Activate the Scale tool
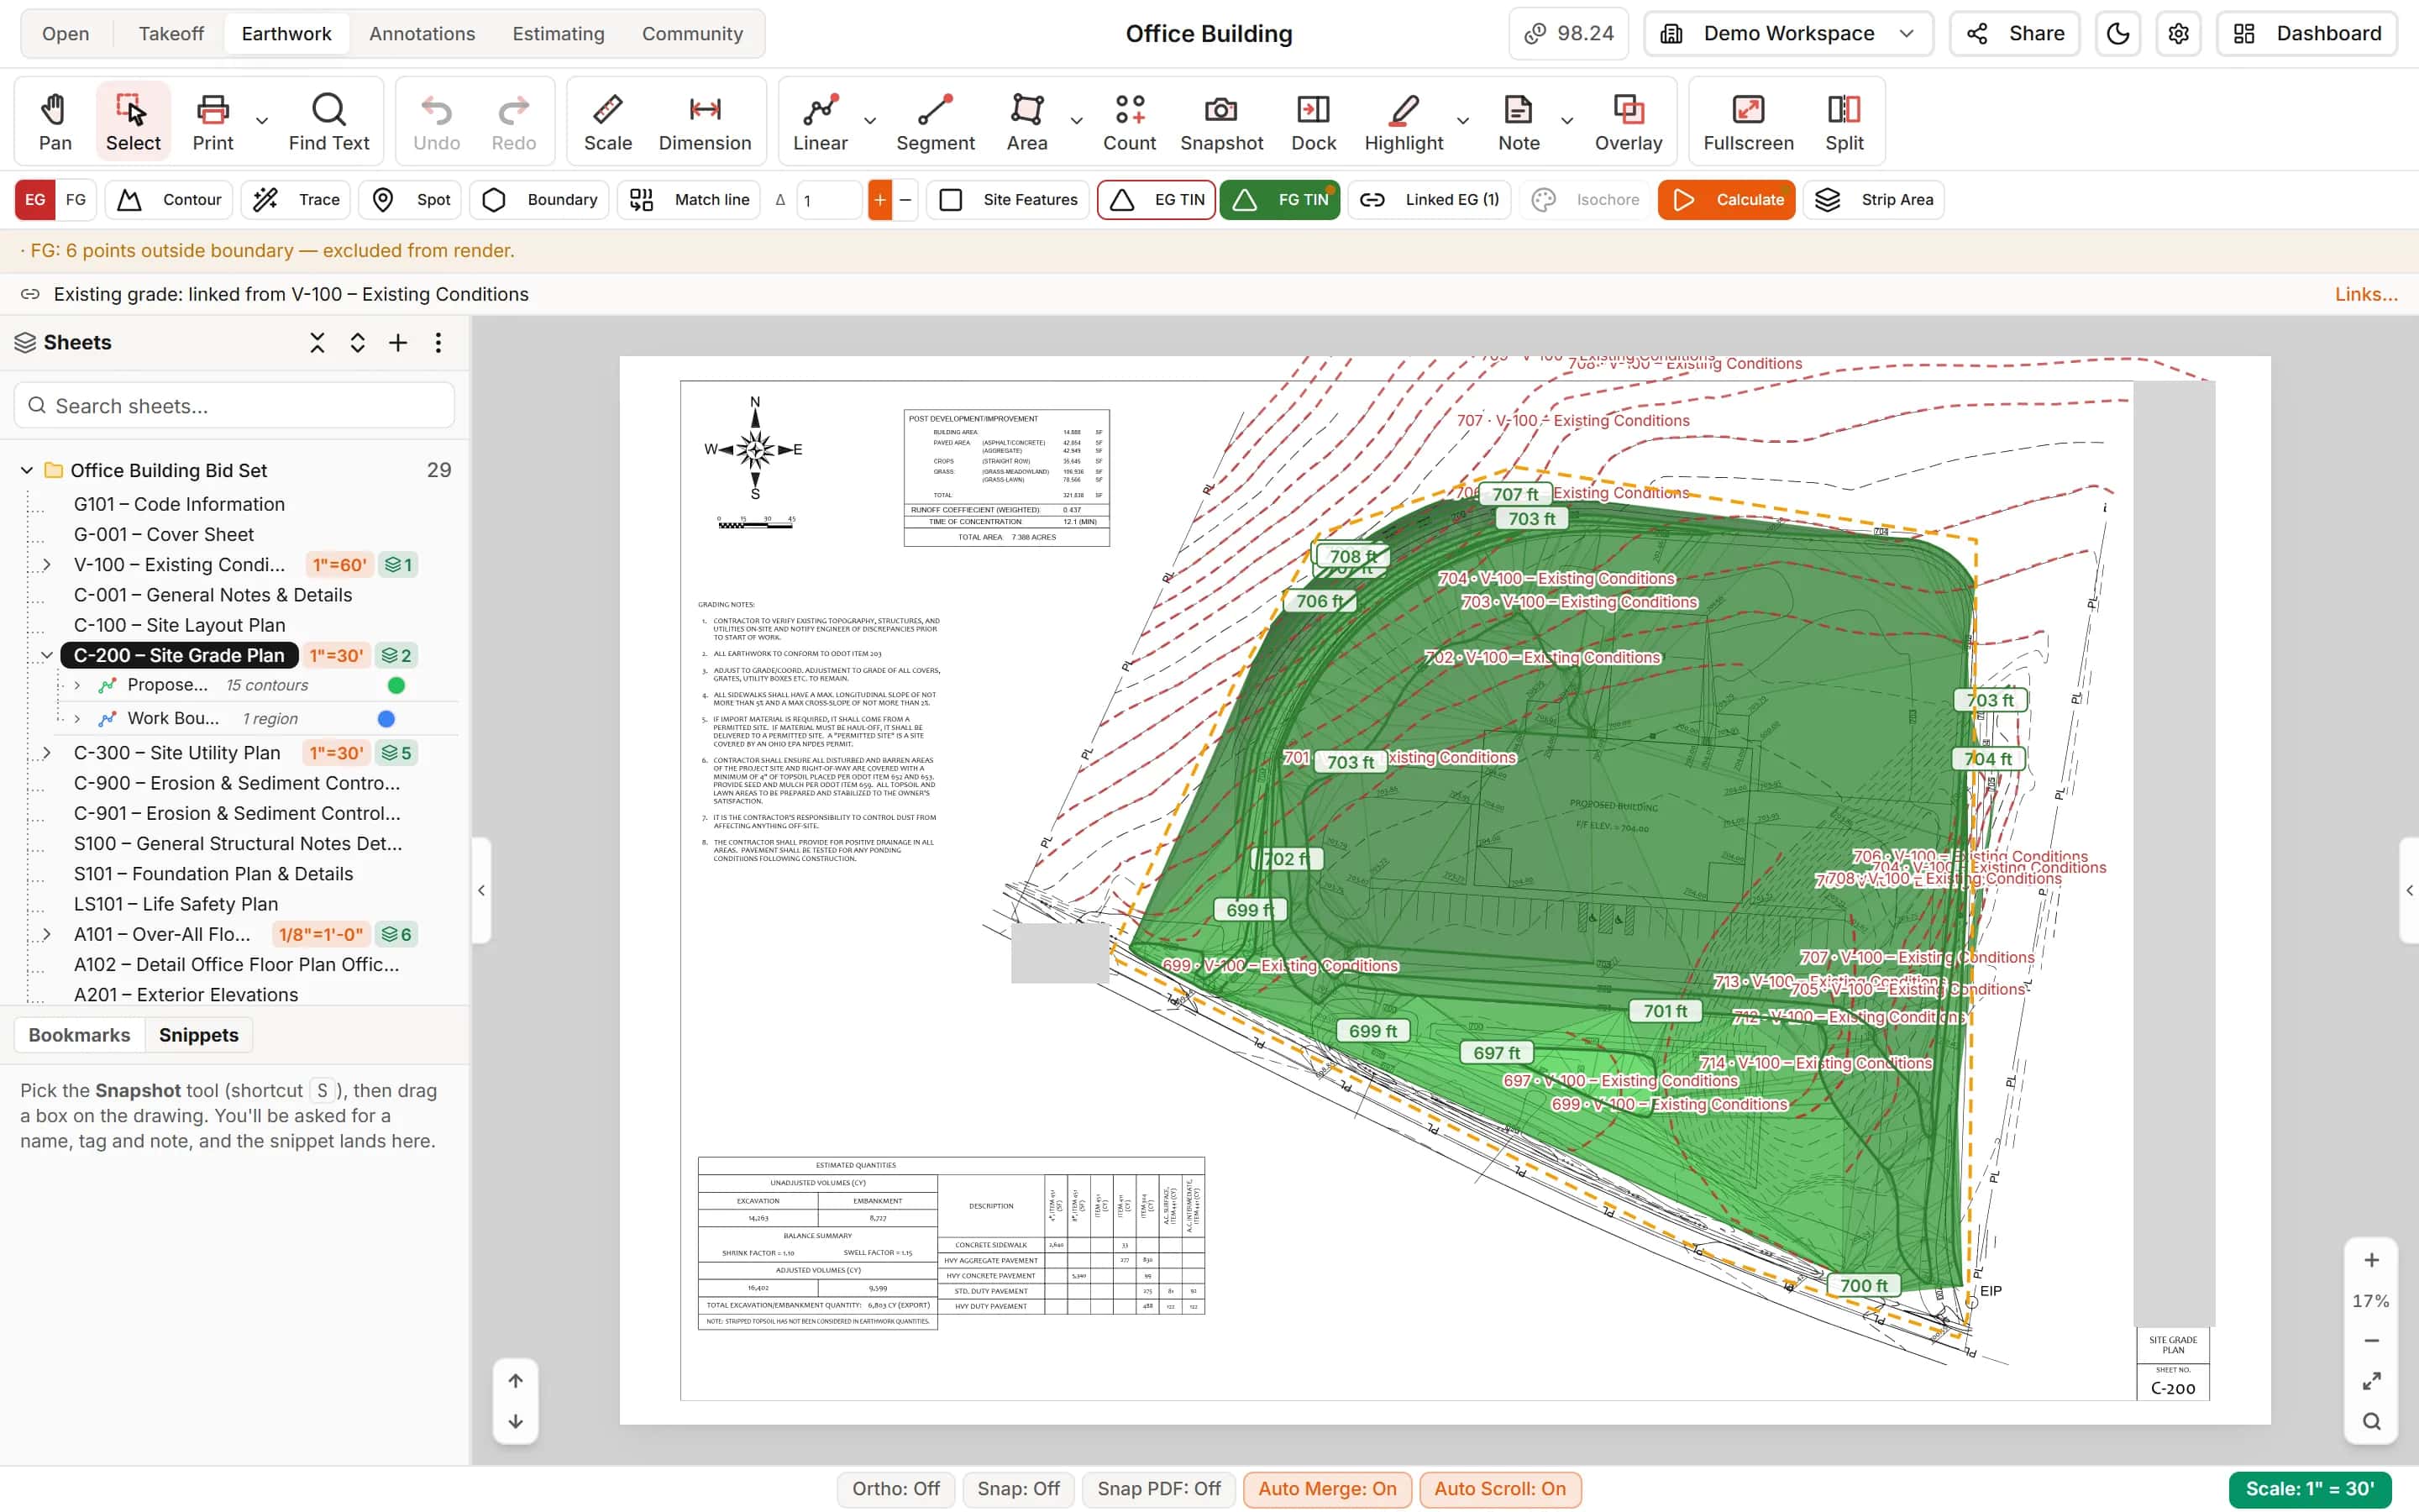 (x=608, y=122)
